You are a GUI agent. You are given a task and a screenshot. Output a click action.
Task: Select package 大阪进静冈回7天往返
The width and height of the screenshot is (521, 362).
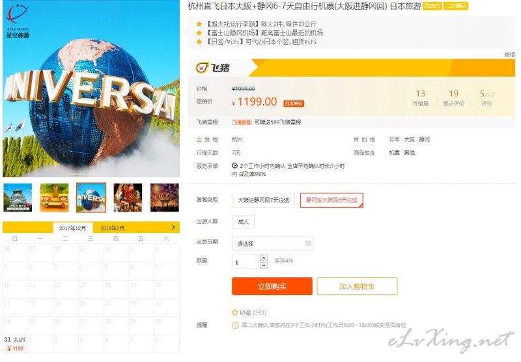264,200
